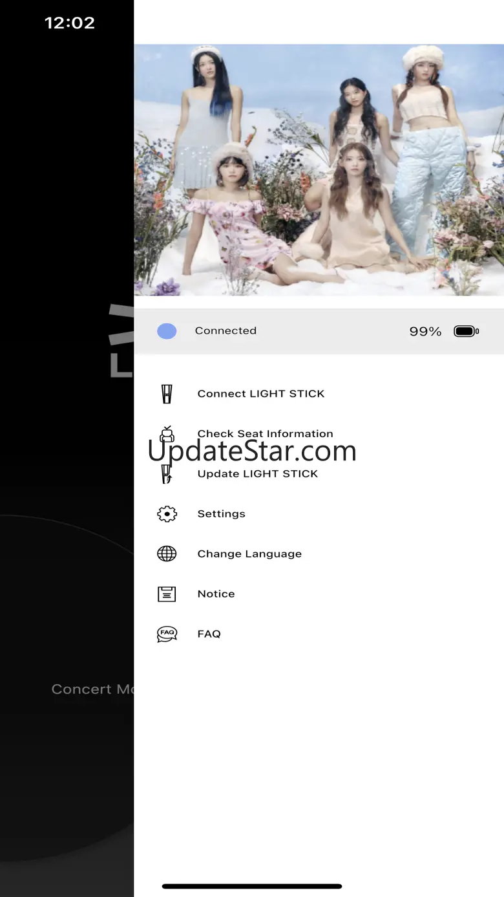
Task: Open Connect LIGHT STICK menu entry
Action: (260, 394)
